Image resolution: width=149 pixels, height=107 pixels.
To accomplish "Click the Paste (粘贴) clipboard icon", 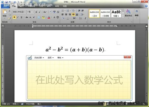I will (x=4, y=12).
